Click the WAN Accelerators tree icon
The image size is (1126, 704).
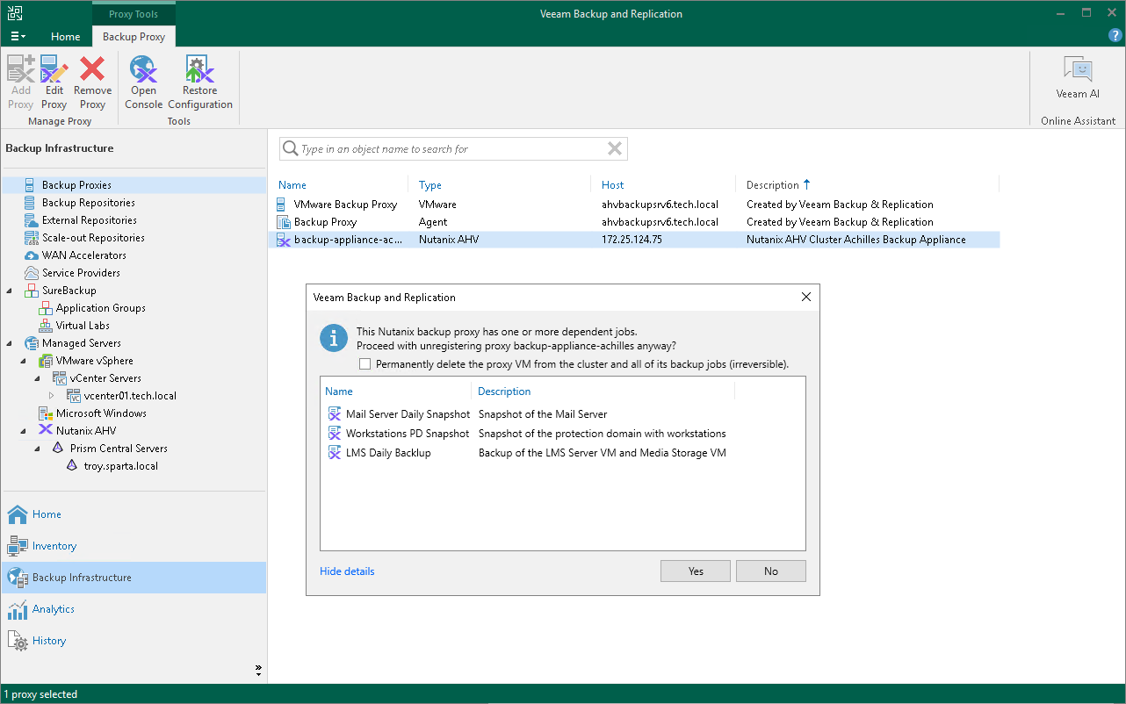[x=30, y=255]
